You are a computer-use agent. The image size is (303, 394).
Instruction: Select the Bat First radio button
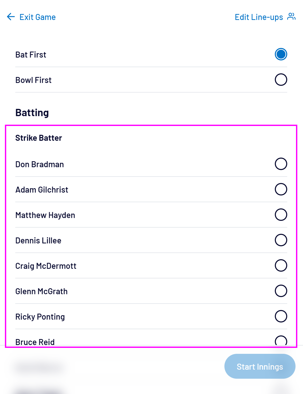coord(281,54)
